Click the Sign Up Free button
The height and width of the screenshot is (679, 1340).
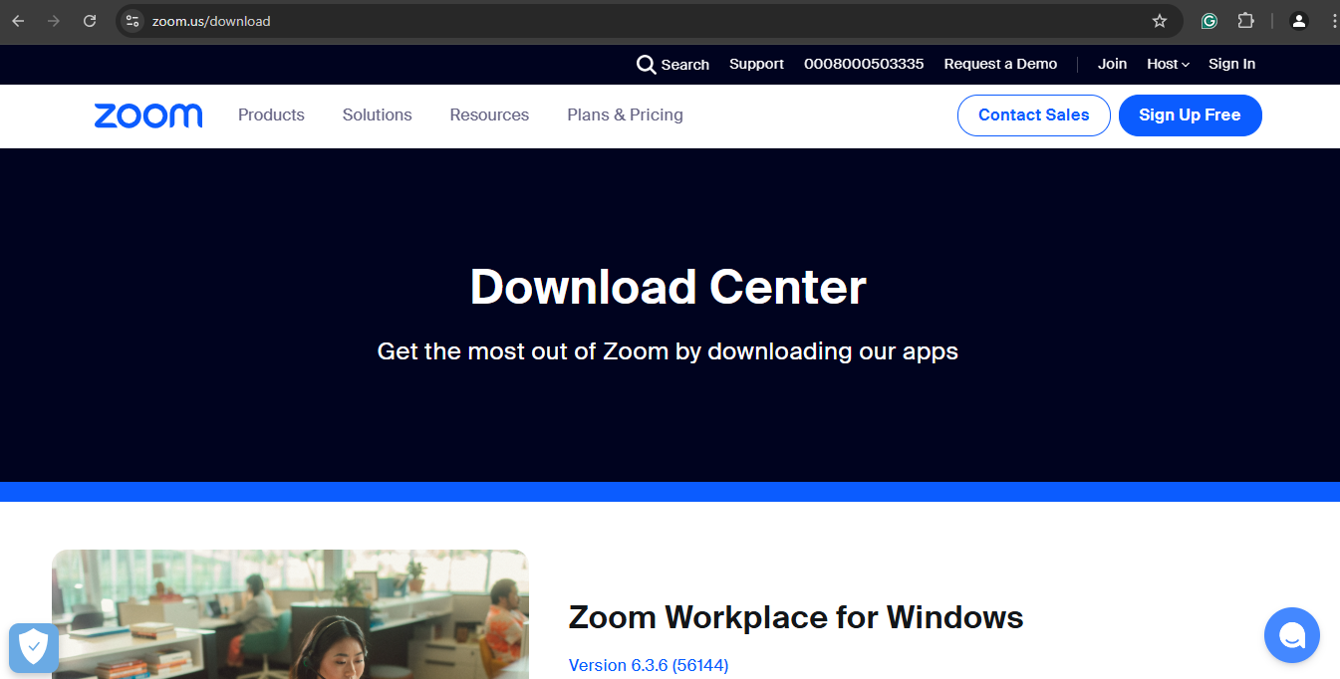[1190, 115]
